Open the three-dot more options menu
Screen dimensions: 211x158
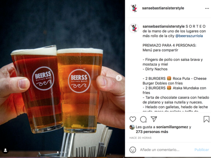(x=207, y=8)
